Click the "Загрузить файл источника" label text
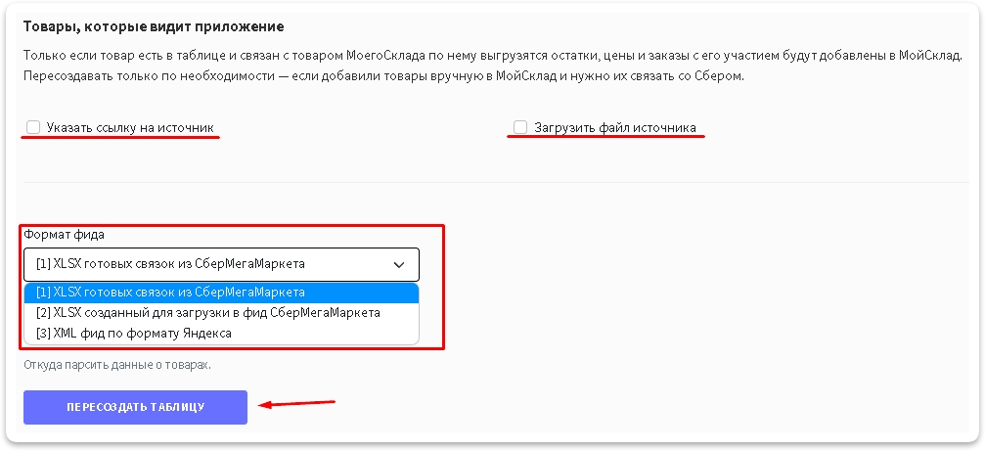The width and height of the screenshot is (985, 451). pyautogui.click(x=615, y=128)
